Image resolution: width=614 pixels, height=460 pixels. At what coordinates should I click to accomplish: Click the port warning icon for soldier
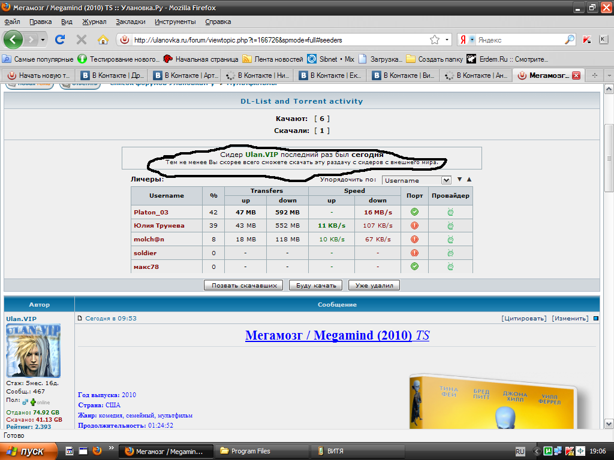click(414, 253)
